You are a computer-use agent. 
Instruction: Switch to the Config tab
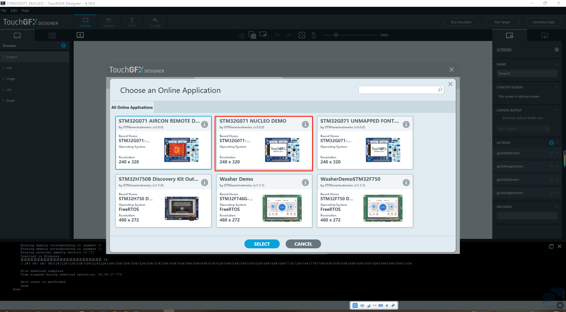[155, 22]
